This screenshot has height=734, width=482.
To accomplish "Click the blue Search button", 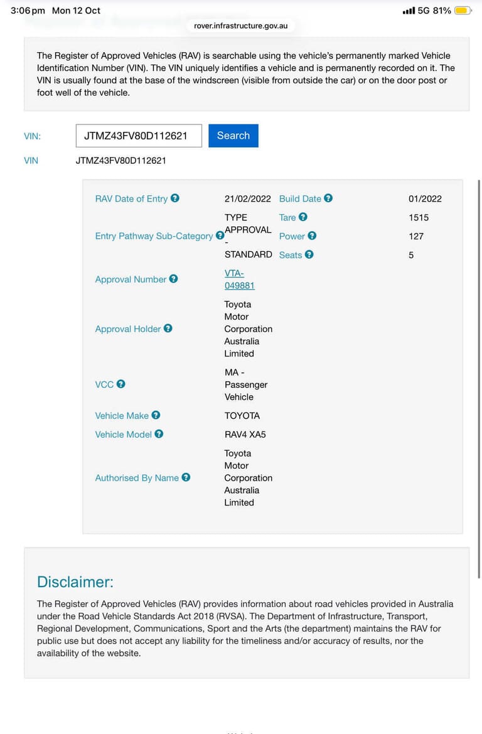I will (x=233, y=136).
